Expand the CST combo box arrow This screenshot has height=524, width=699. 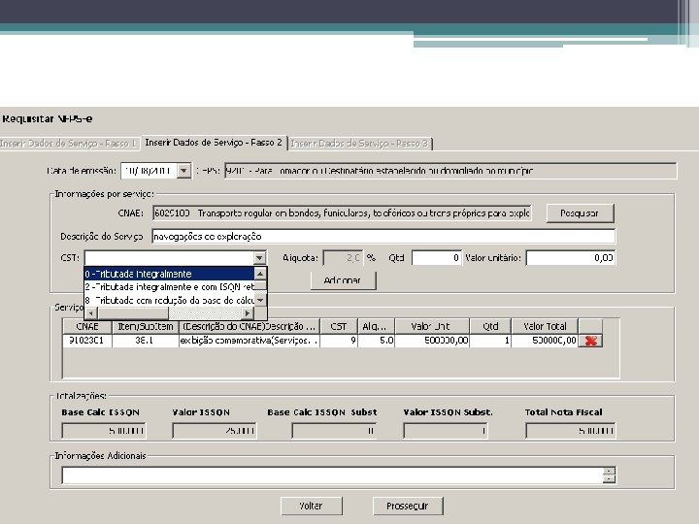click(259, 258)
